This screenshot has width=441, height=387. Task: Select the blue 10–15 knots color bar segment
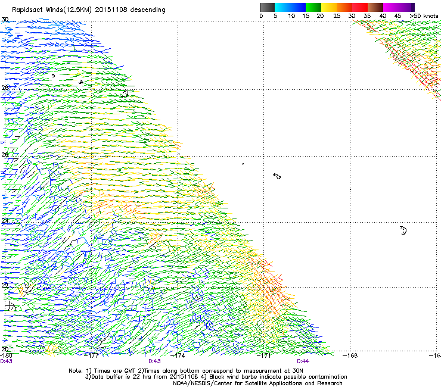298,7
